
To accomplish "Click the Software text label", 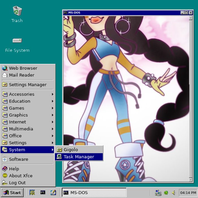I will pos(19,159).
